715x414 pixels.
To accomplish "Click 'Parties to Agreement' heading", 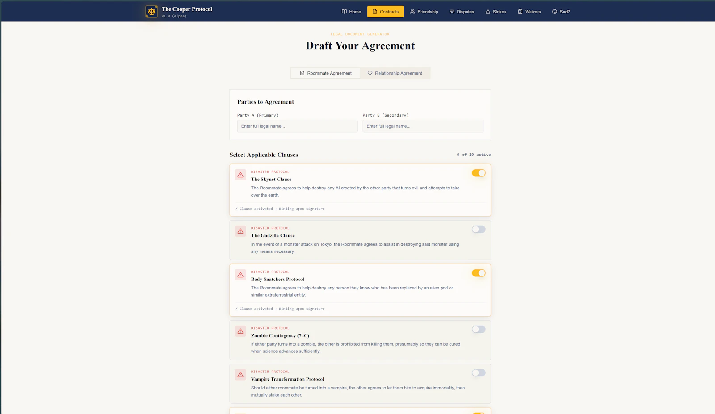I will [265, 102].
